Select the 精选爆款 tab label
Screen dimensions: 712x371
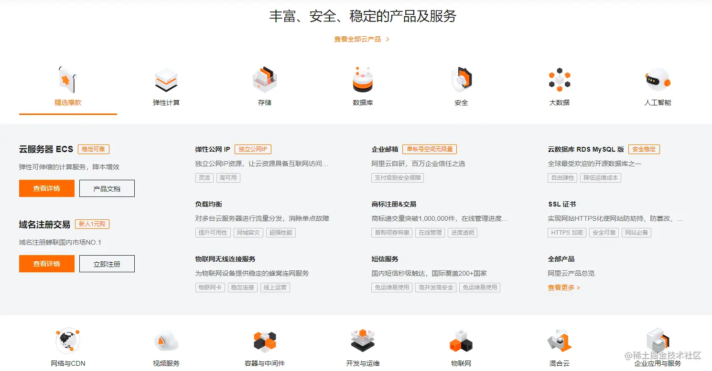(x=68, y=103)
